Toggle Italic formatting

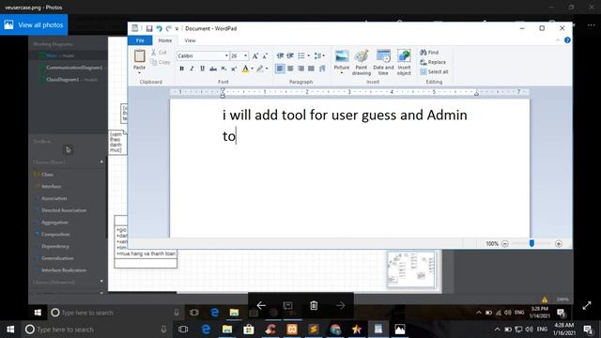click(192, 69)
